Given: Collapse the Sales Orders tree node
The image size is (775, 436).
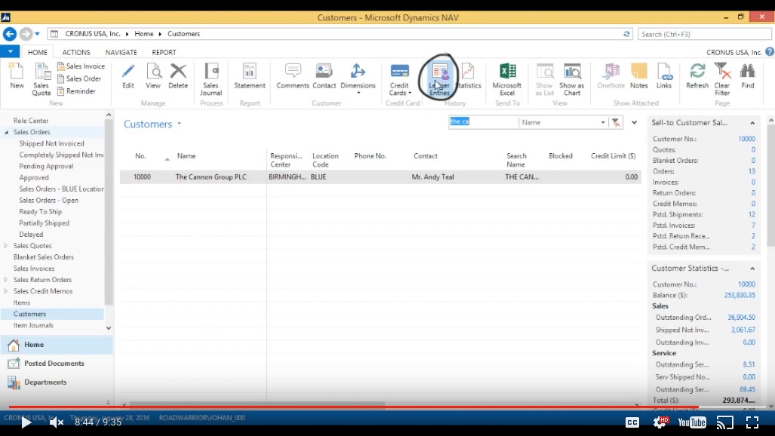Looking at the screenshot, I should point(7,132).
